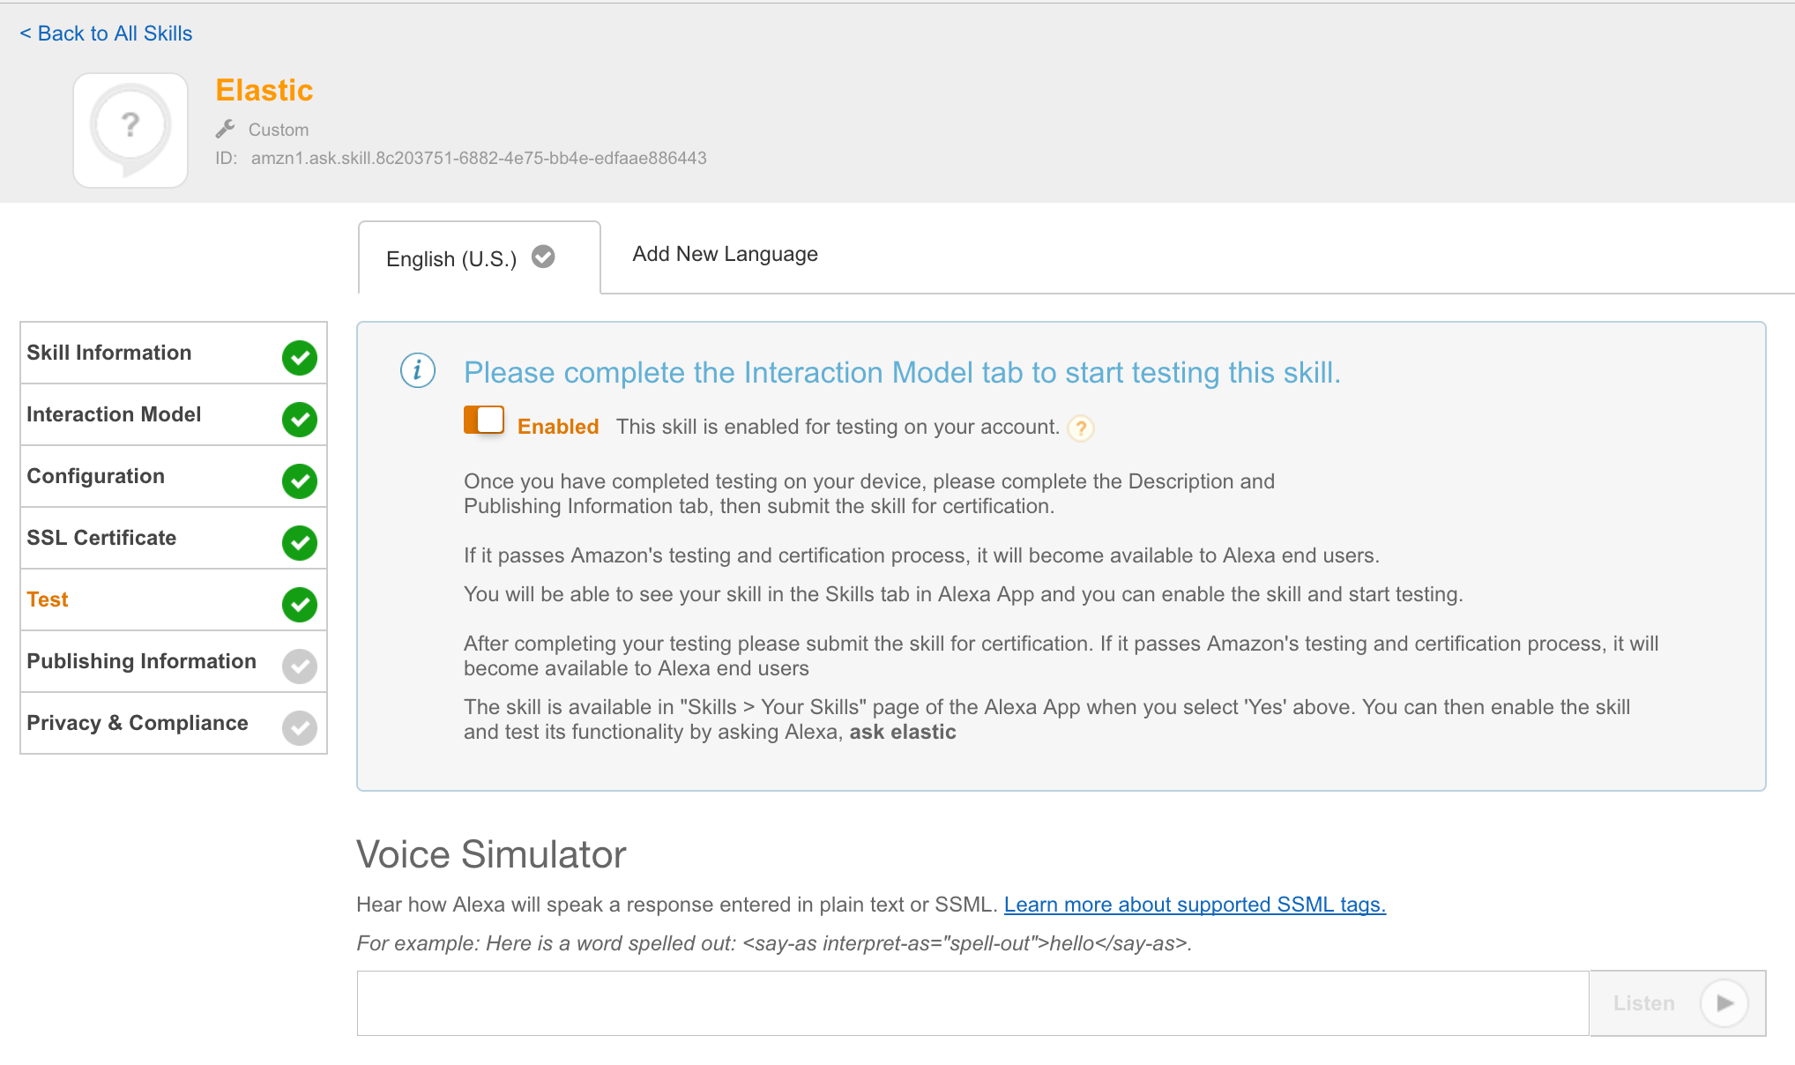Select the Test section in the sidebar
The width and height of the screenshot is (1795, 1065).
click(48, 600)
